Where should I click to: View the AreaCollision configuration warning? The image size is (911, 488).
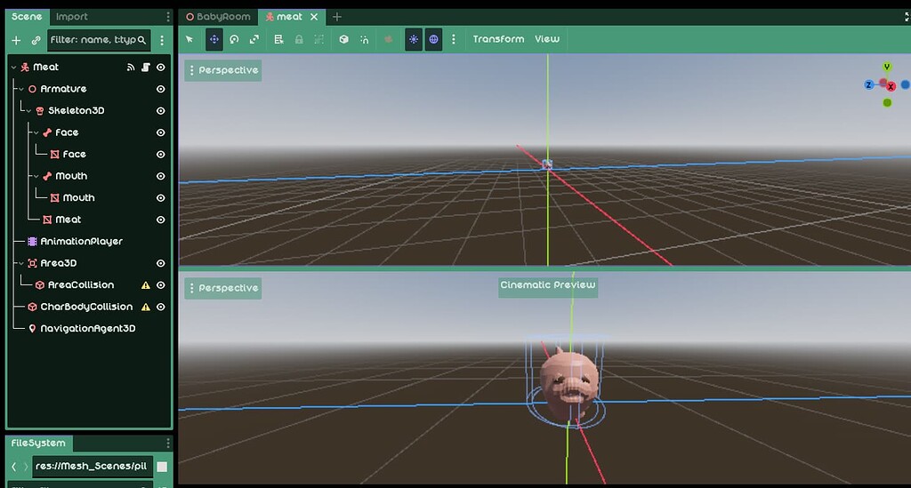pos(146,285)
